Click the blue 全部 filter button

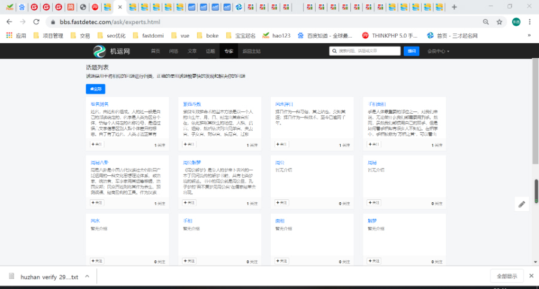(95, 89)
